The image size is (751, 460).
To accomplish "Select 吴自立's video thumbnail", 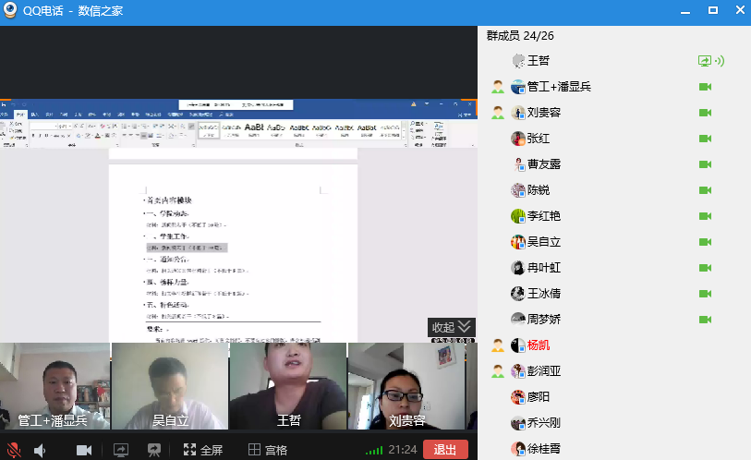I will [x=170, y=386].
